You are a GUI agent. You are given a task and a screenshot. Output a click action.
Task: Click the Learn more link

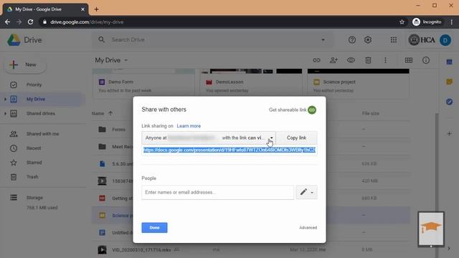(189, 126)
